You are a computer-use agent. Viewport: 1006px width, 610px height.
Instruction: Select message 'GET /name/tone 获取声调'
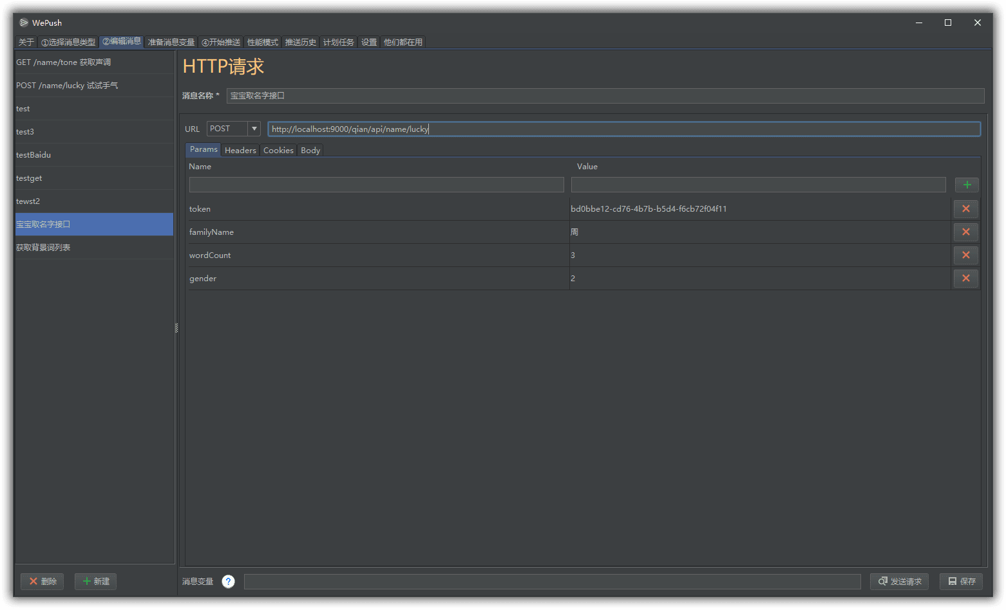(94, 62)
